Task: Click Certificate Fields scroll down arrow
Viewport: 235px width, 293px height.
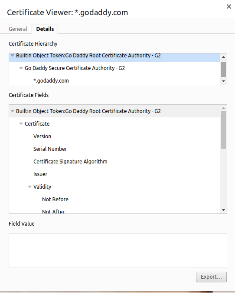Action: [224, 210]
